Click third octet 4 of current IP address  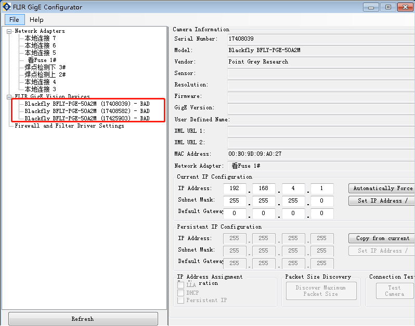pyautogui.click(x=293, y=189)
